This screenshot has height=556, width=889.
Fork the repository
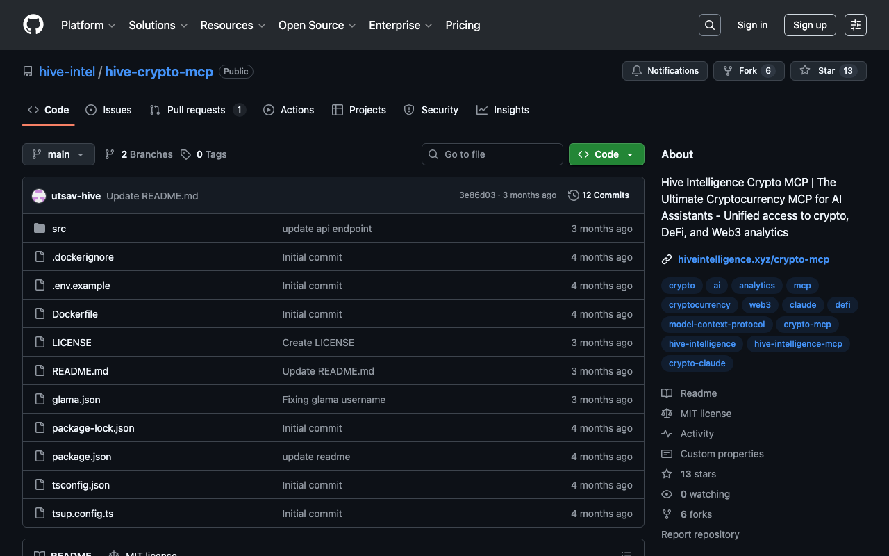[748, 71]
